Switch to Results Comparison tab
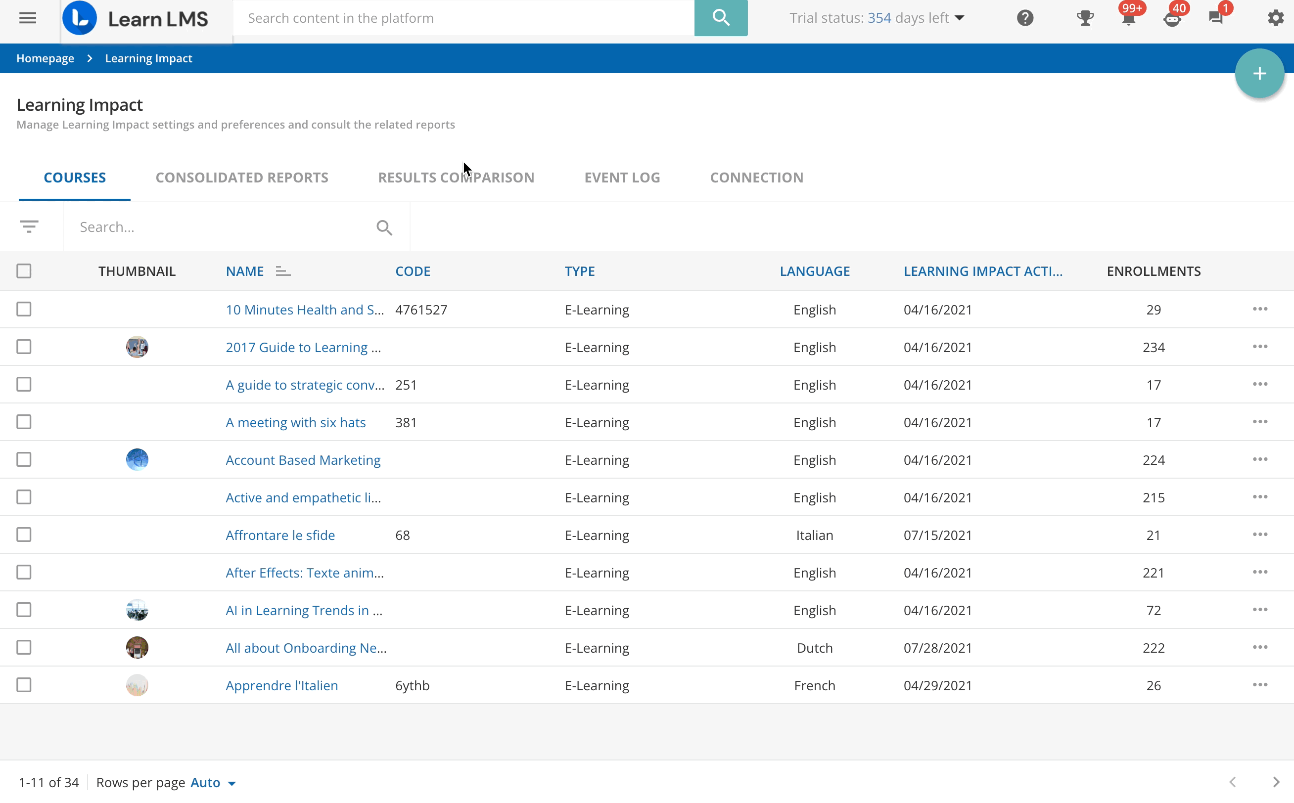This screenshot has width=1294, height=803. click(x=456, y=178)
